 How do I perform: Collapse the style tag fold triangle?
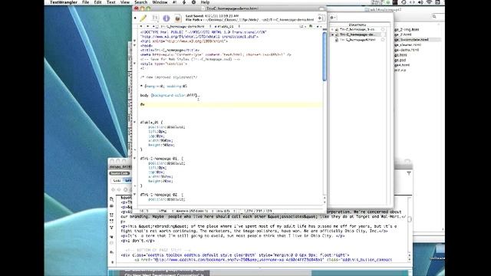point(135,64)
